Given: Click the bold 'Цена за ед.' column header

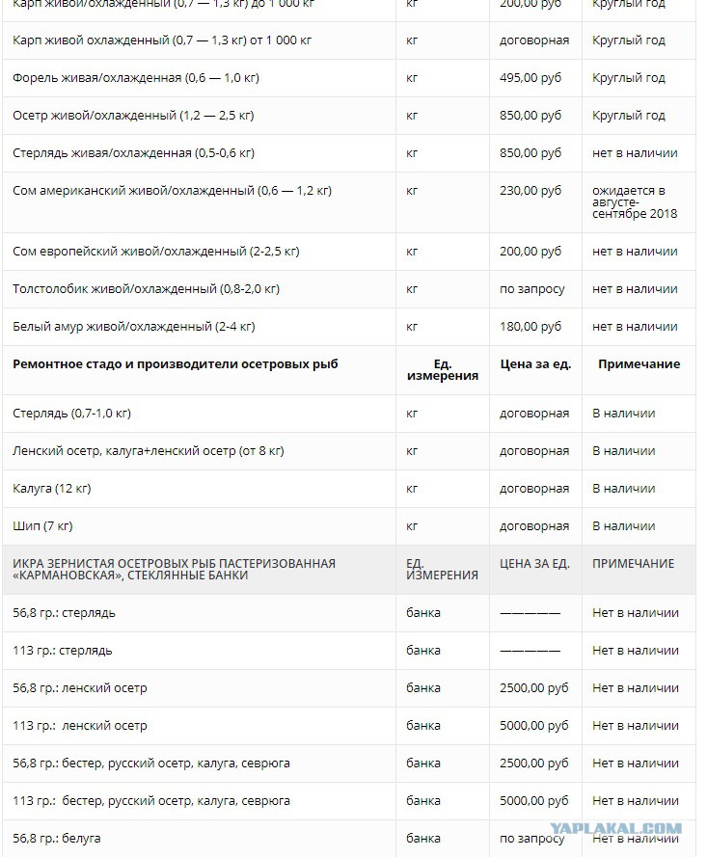Looking at the screenshot, I should coord(535,364).
